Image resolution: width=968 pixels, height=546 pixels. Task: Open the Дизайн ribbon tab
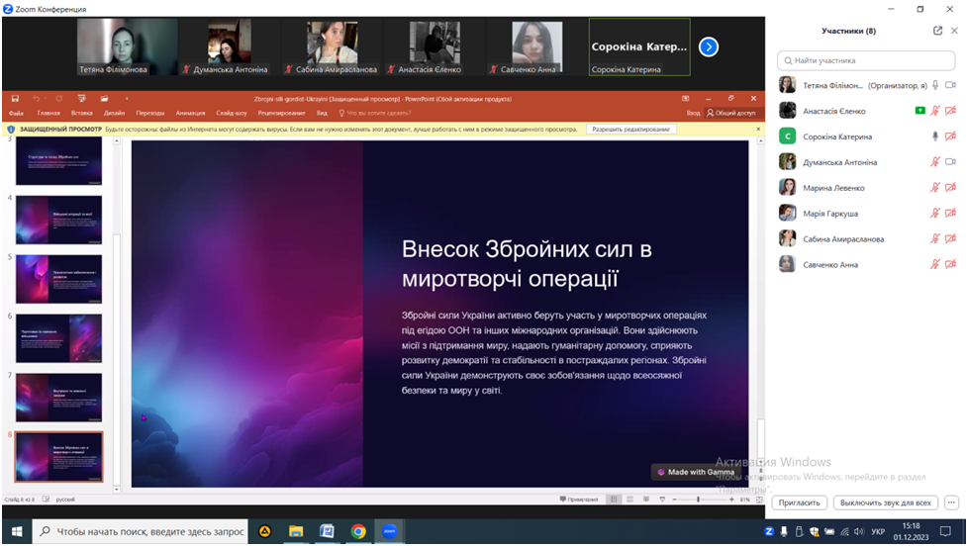point(115,114)
